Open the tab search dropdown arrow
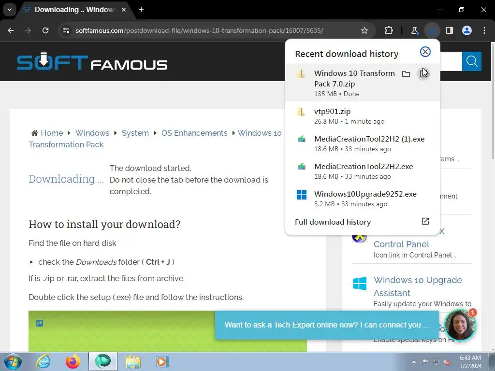This screenshot has height=371, width=495. (10, 10)
